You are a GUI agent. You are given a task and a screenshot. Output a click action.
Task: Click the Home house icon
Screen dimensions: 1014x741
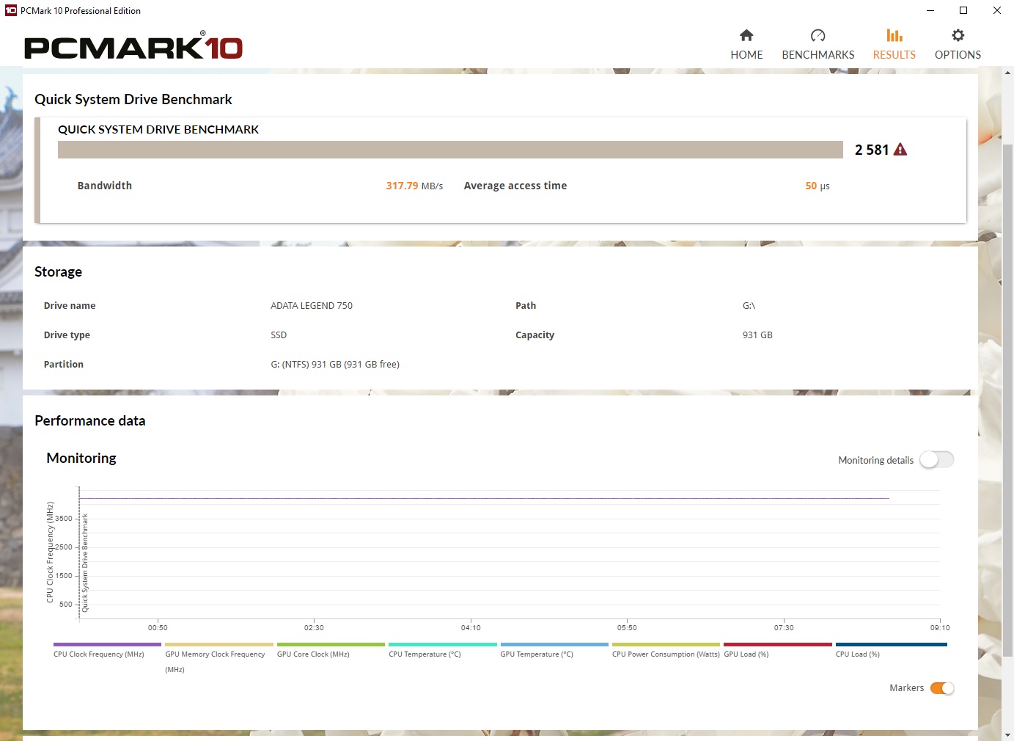pos(746,35)
